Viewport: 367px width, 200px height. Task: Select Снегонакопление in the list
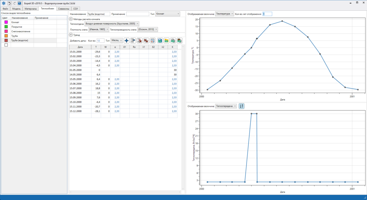(21, 31)
